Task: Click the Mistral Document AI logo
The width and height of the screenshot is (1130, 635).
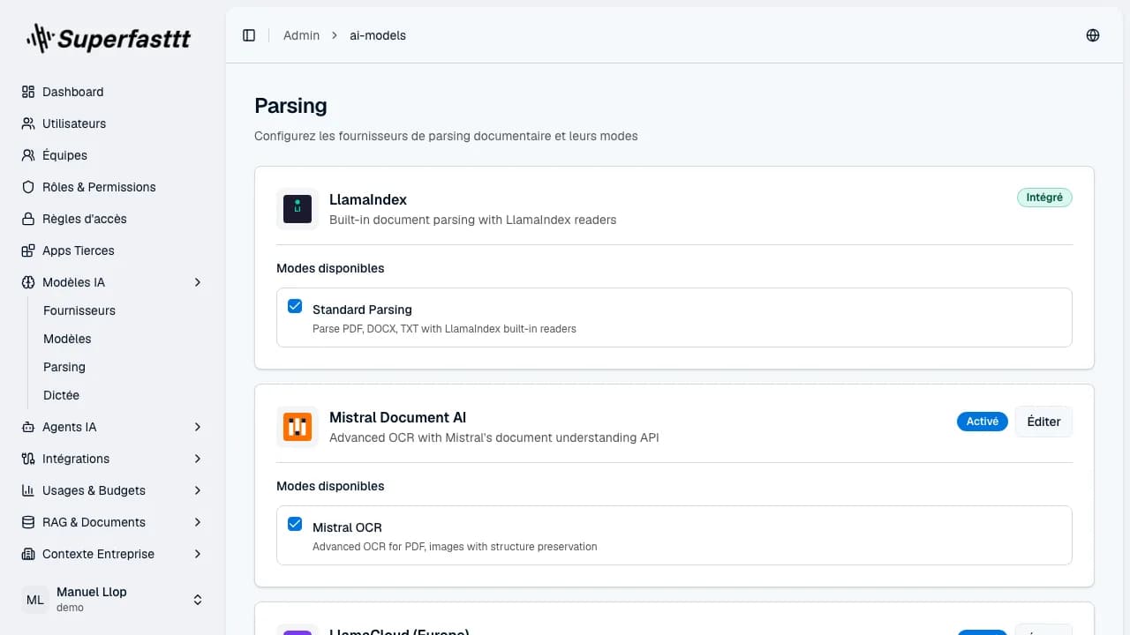Action: point(298,427)
